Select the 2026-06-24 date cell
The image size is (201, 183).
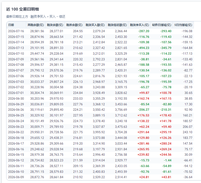click(16, 121)
